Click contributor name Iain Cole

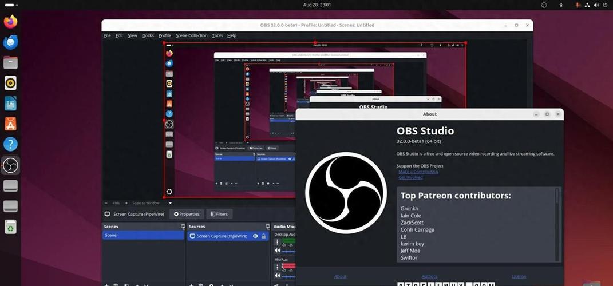click(411, 216)
